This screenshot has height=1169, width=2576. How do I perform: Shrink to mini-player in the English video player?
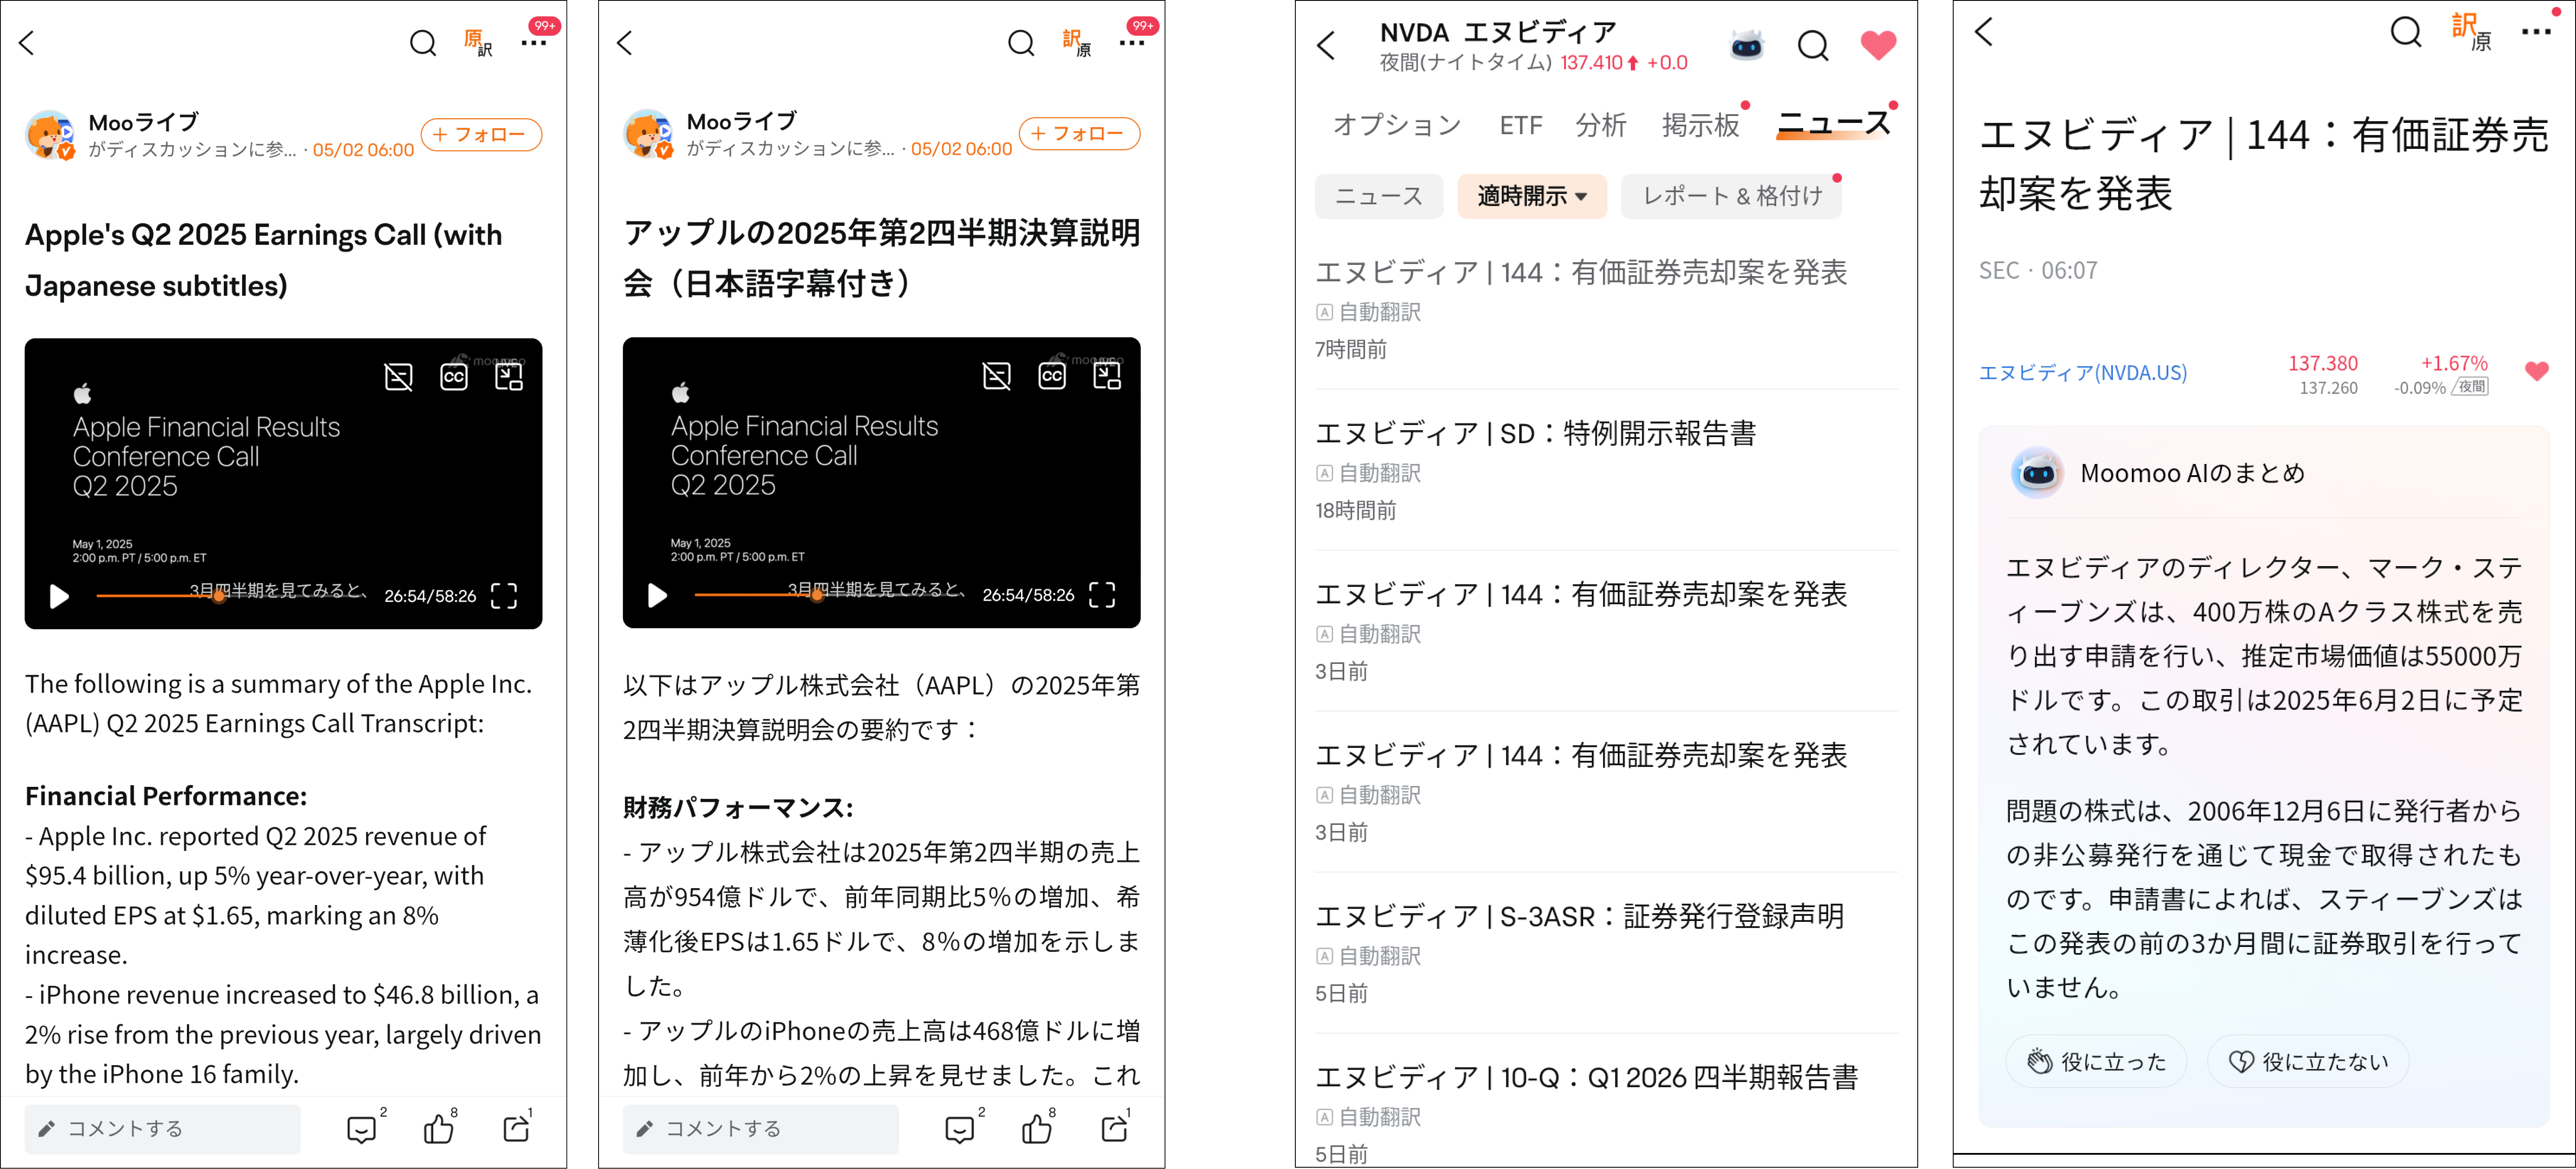pos(509,377)
